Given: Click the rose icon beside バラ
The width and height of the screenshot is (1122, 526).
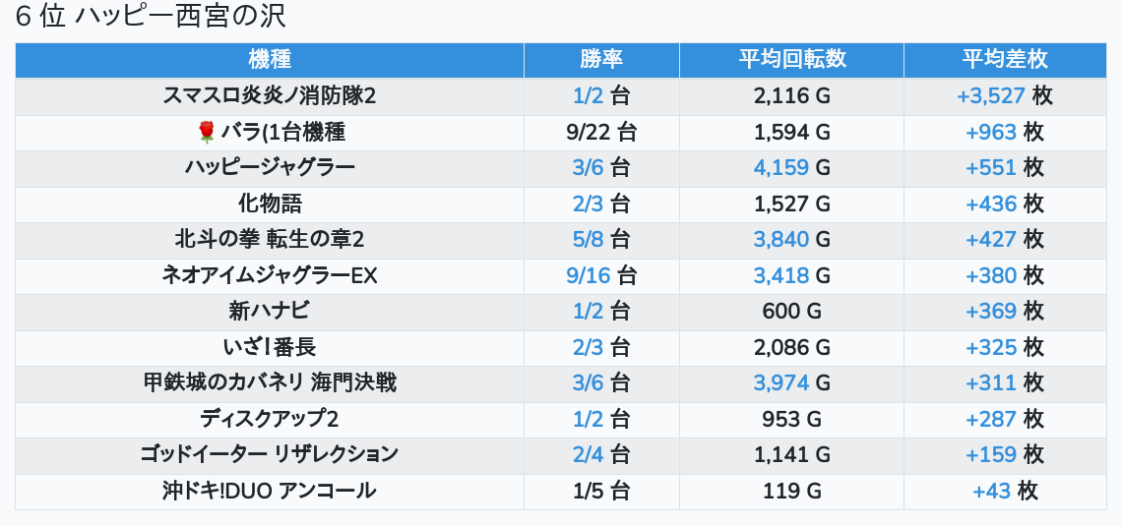Looking at the screenshot, I should [207, 132].
